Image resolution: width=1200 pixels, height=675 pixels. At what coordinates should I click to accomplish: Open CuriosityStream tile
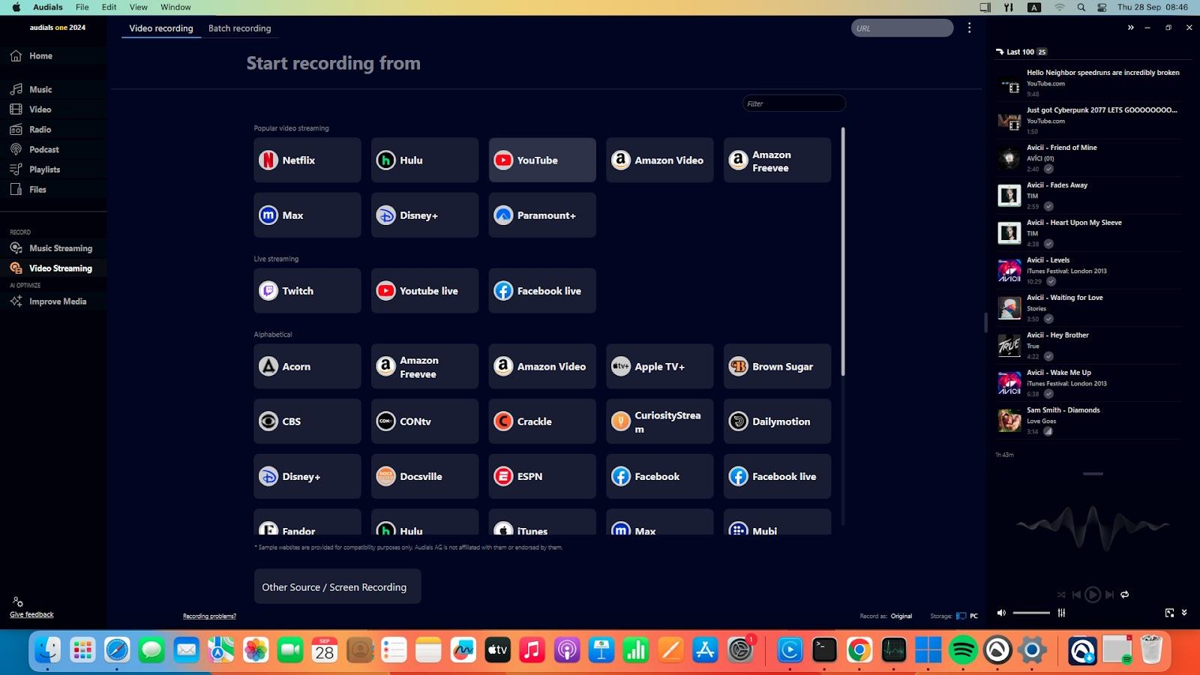[659, 421]
